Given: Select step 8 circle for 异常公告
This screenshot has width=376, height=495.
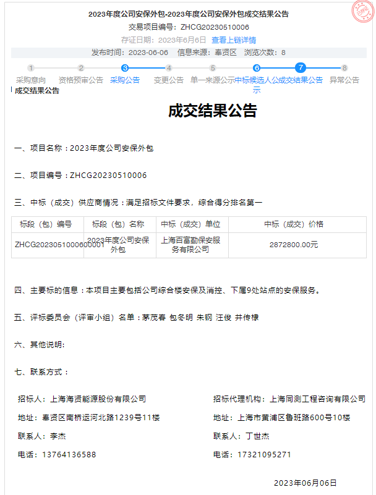Looking at the screenshot, I should (x=344, y=68).
